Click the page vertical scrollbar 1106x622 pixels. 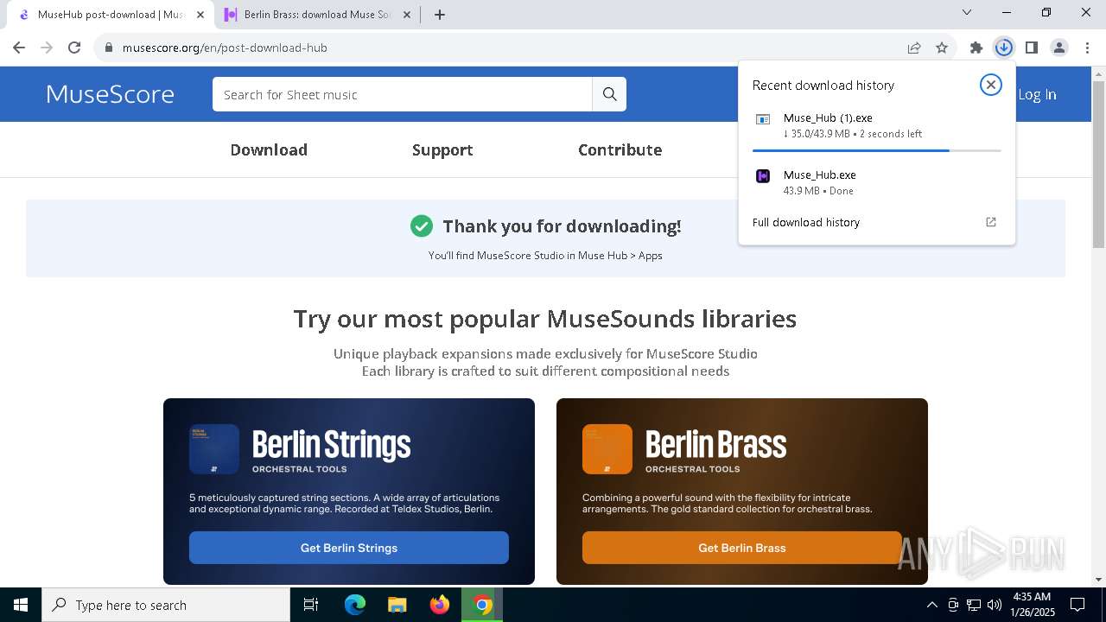[1098, 164]
